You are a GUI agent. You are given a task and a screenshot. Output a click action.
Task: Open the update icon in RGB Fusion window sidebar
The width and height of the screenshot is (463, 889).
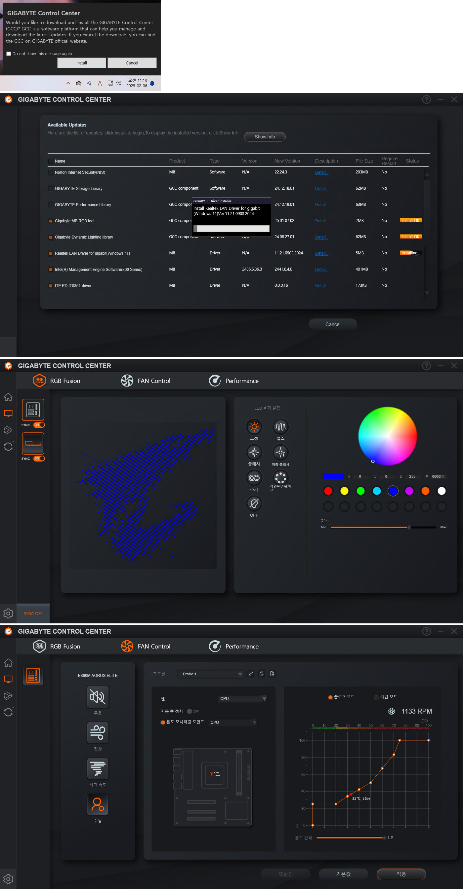pos(8,447)
